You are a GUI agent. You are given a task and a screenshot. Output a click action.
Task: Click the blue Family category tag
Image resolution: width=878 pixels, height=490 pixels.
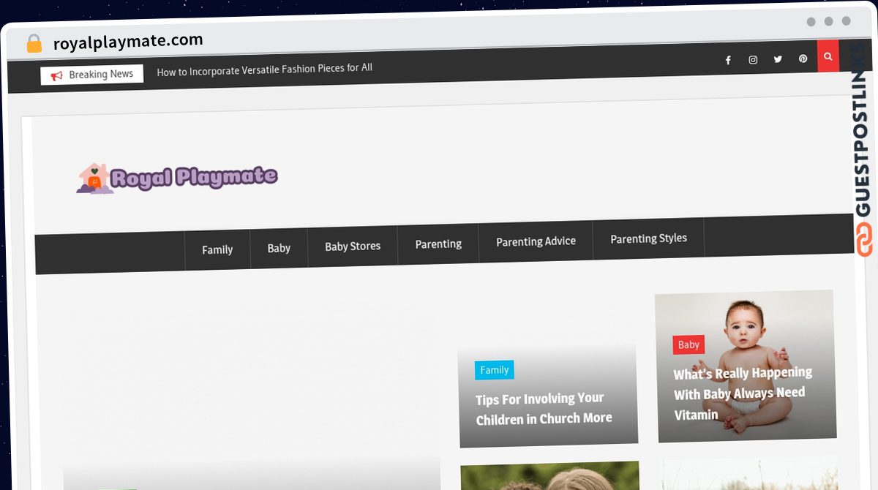(495, 370)
